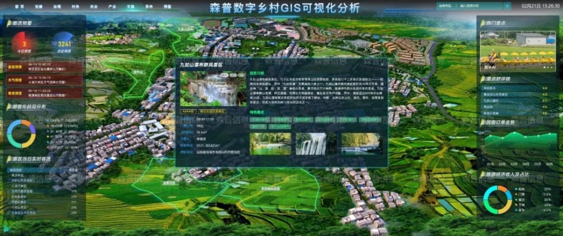
Task: Open the 首页 tab in top navigation
Action: click(20, 6)
